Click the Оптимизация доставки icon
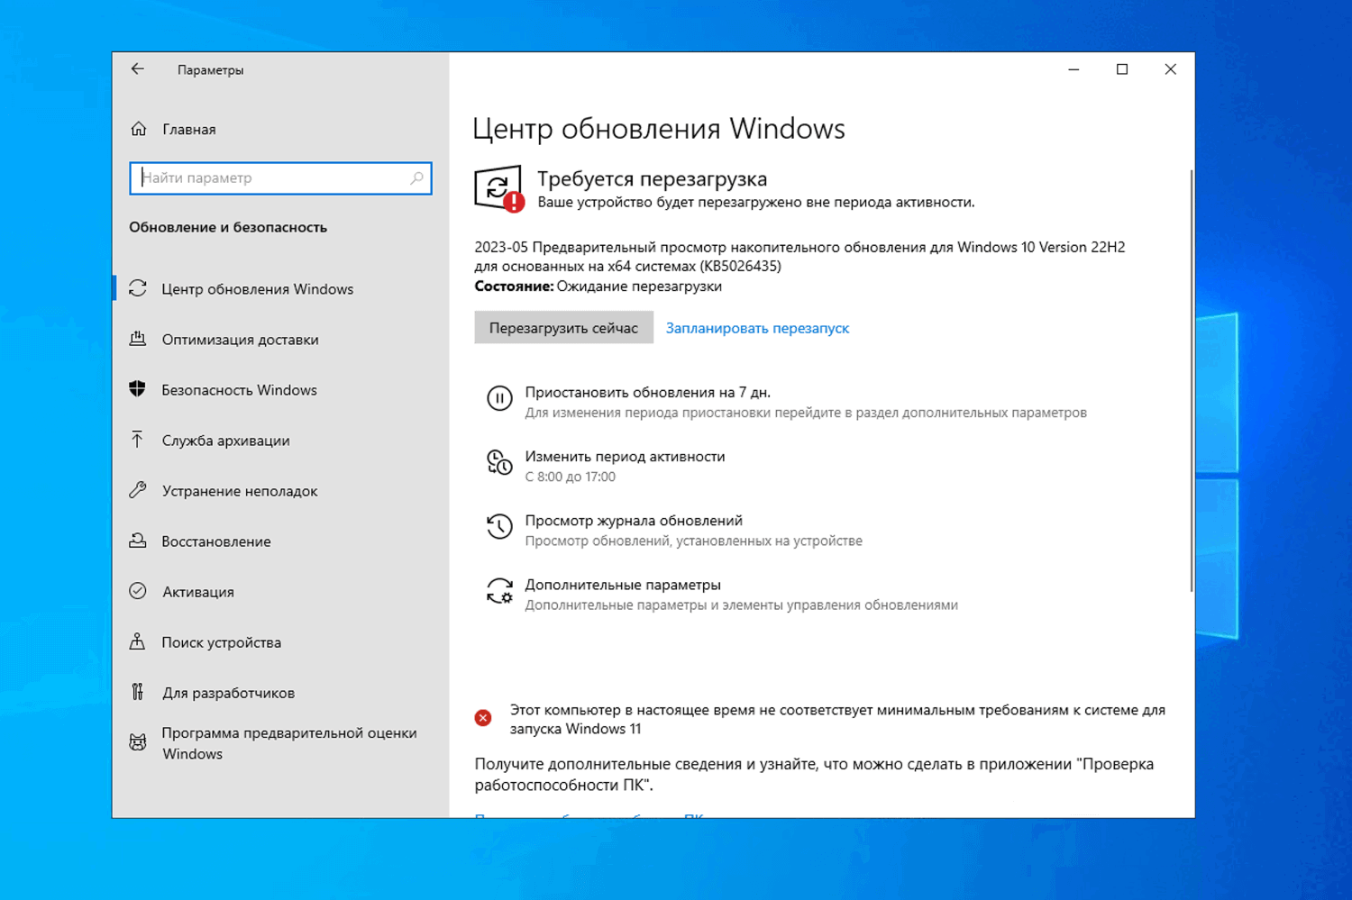Screen dimensions: 1352x900 click(138, 339)
